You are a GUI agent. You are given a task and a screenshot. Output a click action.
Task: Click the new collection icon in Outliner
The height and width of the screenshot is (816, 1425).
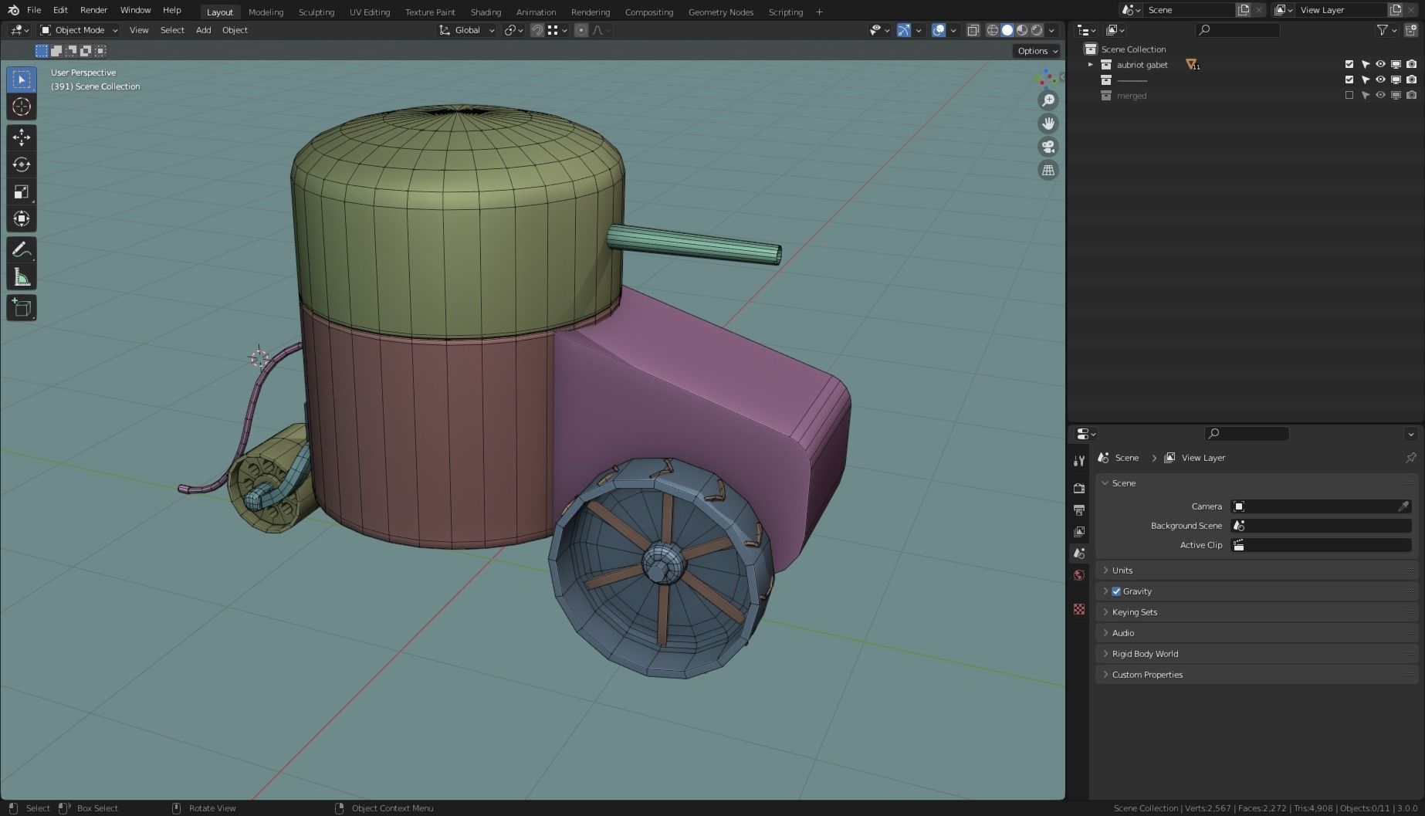point(1411,30)
